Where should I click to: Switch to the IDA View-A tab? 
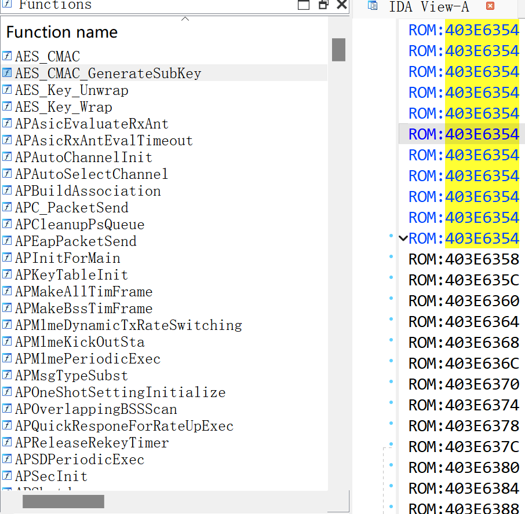pos(429,7)
